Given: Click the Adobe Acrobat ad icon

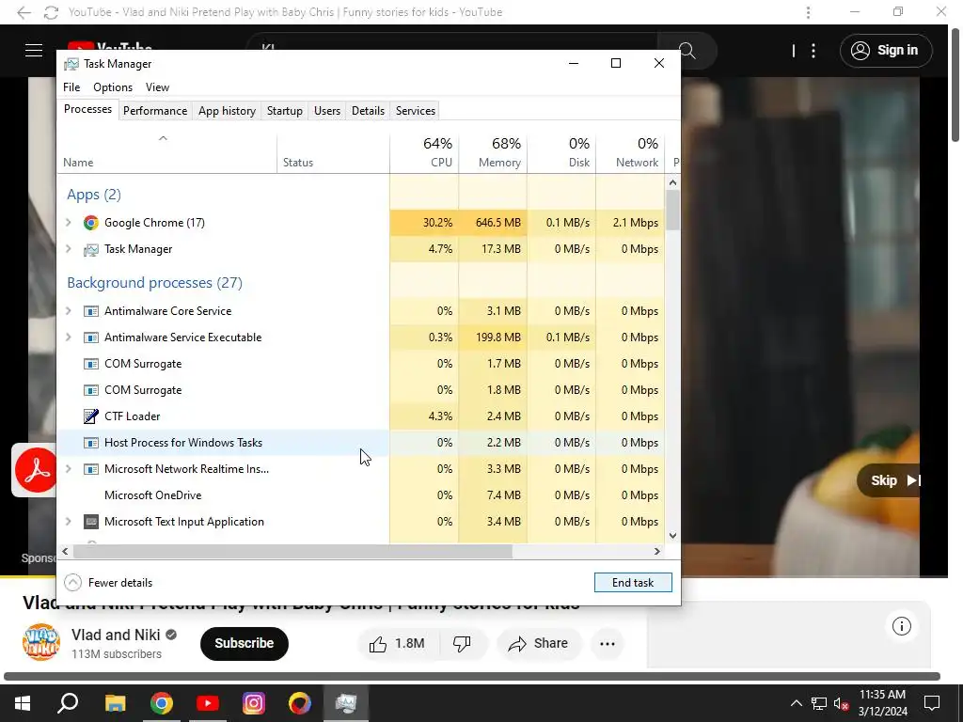Looking at the screenshot, I should [35, 470].
